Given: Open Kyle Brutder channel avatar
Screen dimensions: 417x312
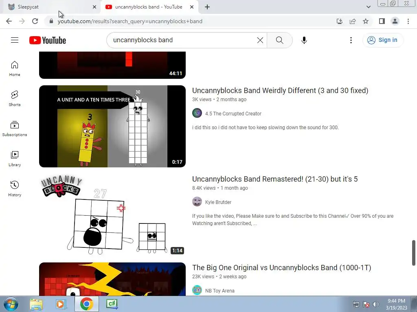Looking at the screenshot, I should [x=197, y=201].
